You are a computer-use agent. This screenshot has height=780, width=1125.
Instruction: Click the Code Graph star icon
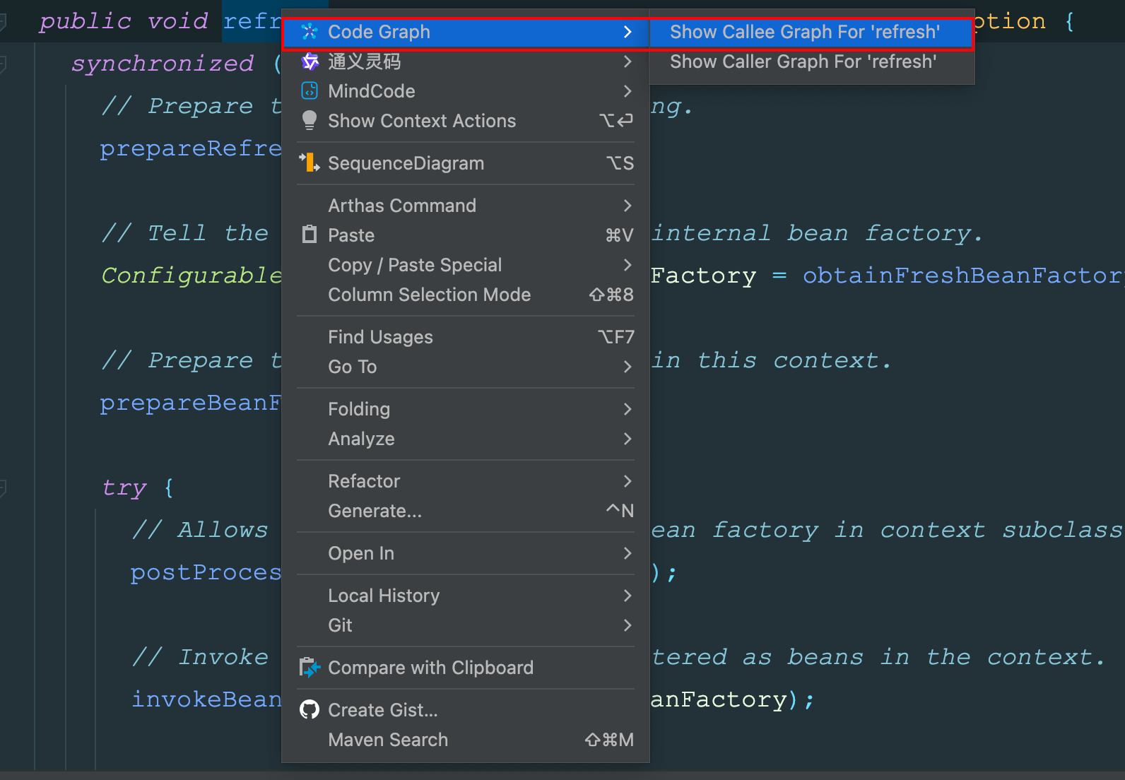[x=310, y=32]
